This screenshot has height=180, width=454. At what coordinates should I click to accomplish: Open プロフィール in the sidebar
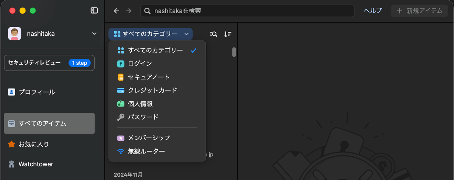pyautogui.click(x=49, y=92)
